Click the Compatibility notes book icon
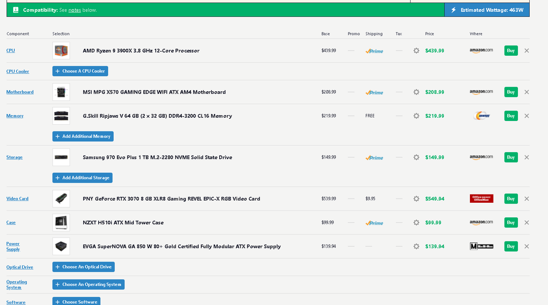Image resolution: width=548 pixels, height=305 pixels. (16, 10)
